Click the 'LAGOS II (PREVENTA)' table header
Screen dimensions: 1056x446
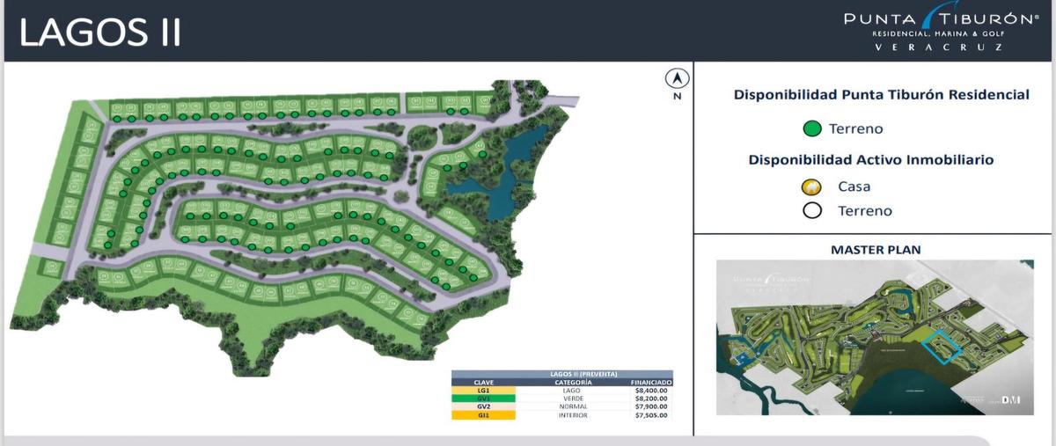(x=562, y=374)
